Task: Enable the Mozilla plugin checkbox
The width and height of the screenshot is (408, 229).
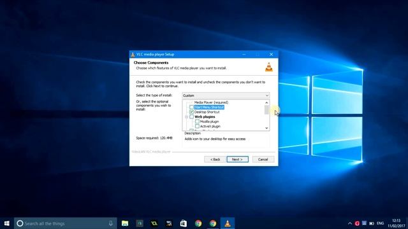Action: (197, 121)
